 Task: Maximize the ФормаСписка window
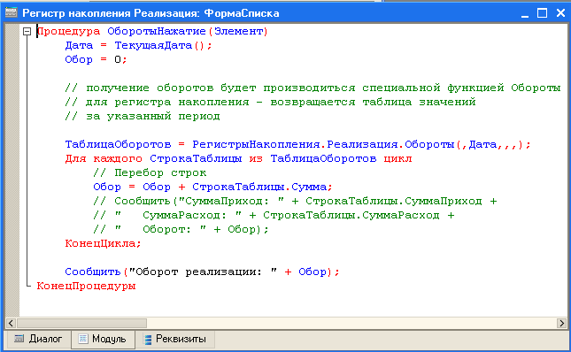pos(543,13)
